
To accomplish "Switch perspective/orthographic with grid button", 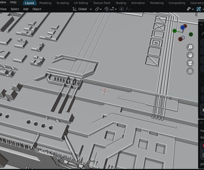I will click(x=190, y=71).
